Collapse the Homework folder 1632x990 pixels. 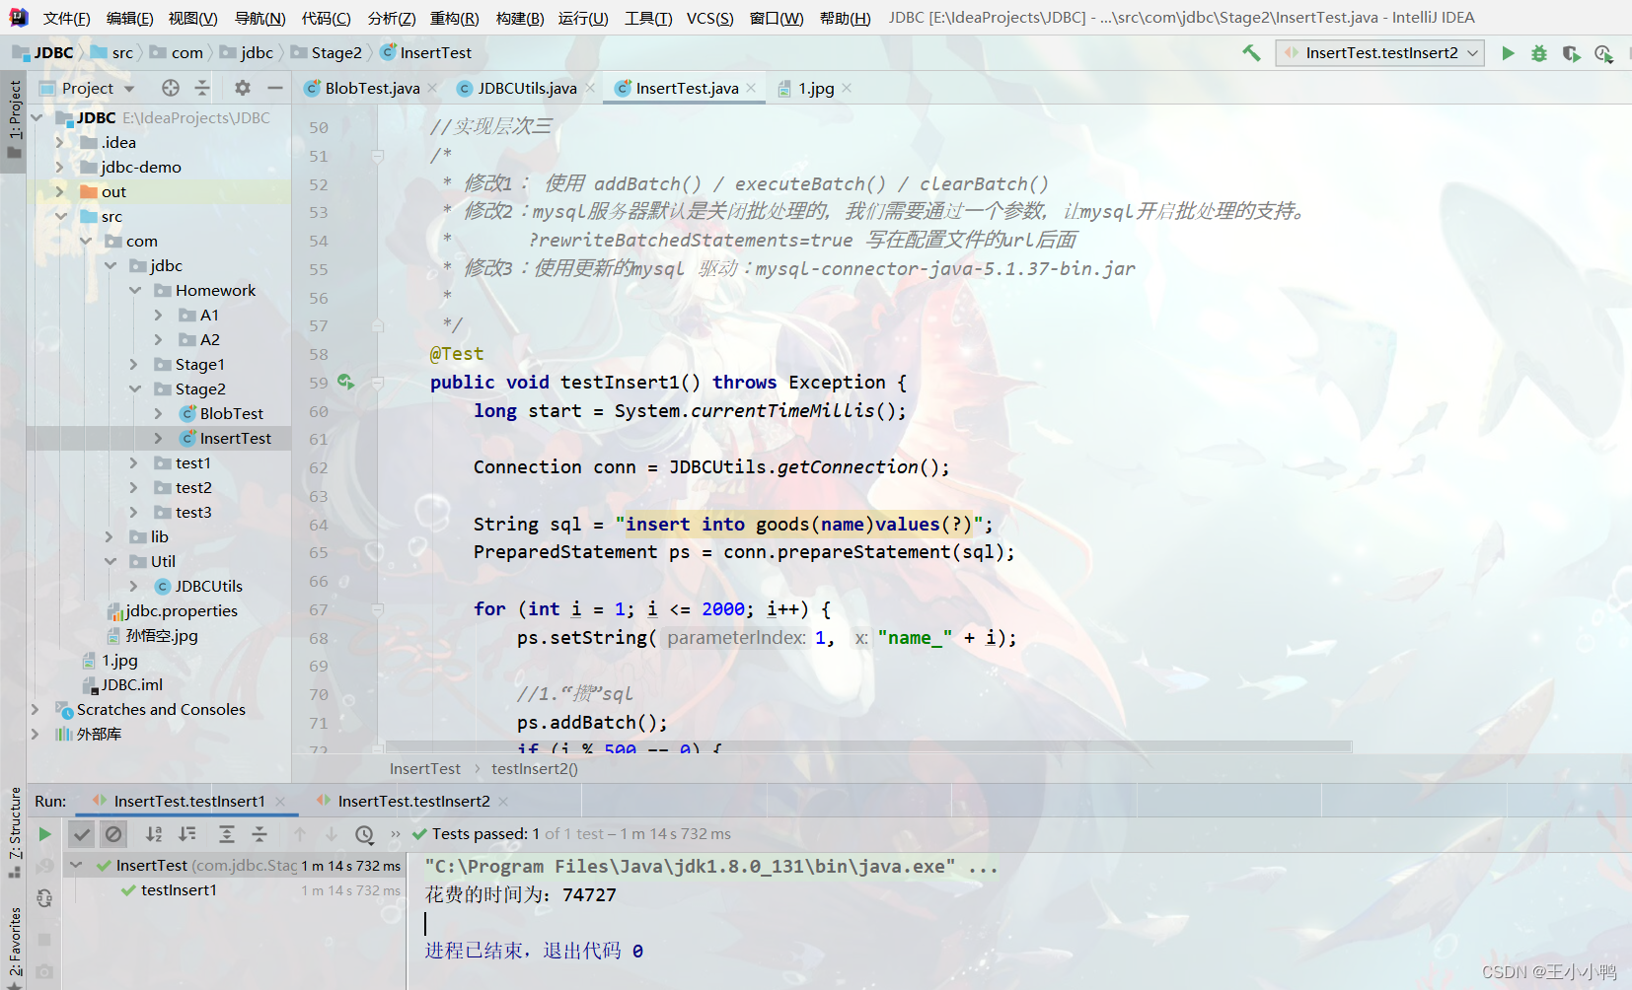tap(135, 290)
